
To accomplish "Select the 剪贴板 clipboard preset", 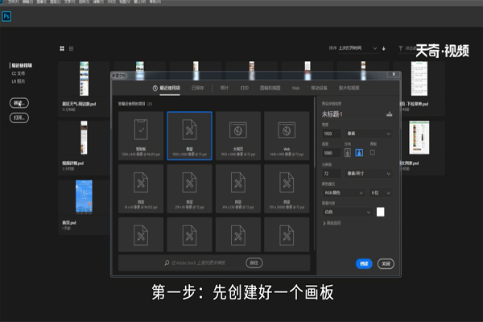I will [x=141, y=136].
